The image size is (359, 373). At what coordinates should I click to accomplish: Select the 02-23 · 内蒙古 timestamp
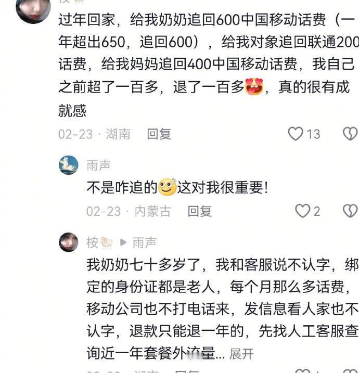coord(129,211)
